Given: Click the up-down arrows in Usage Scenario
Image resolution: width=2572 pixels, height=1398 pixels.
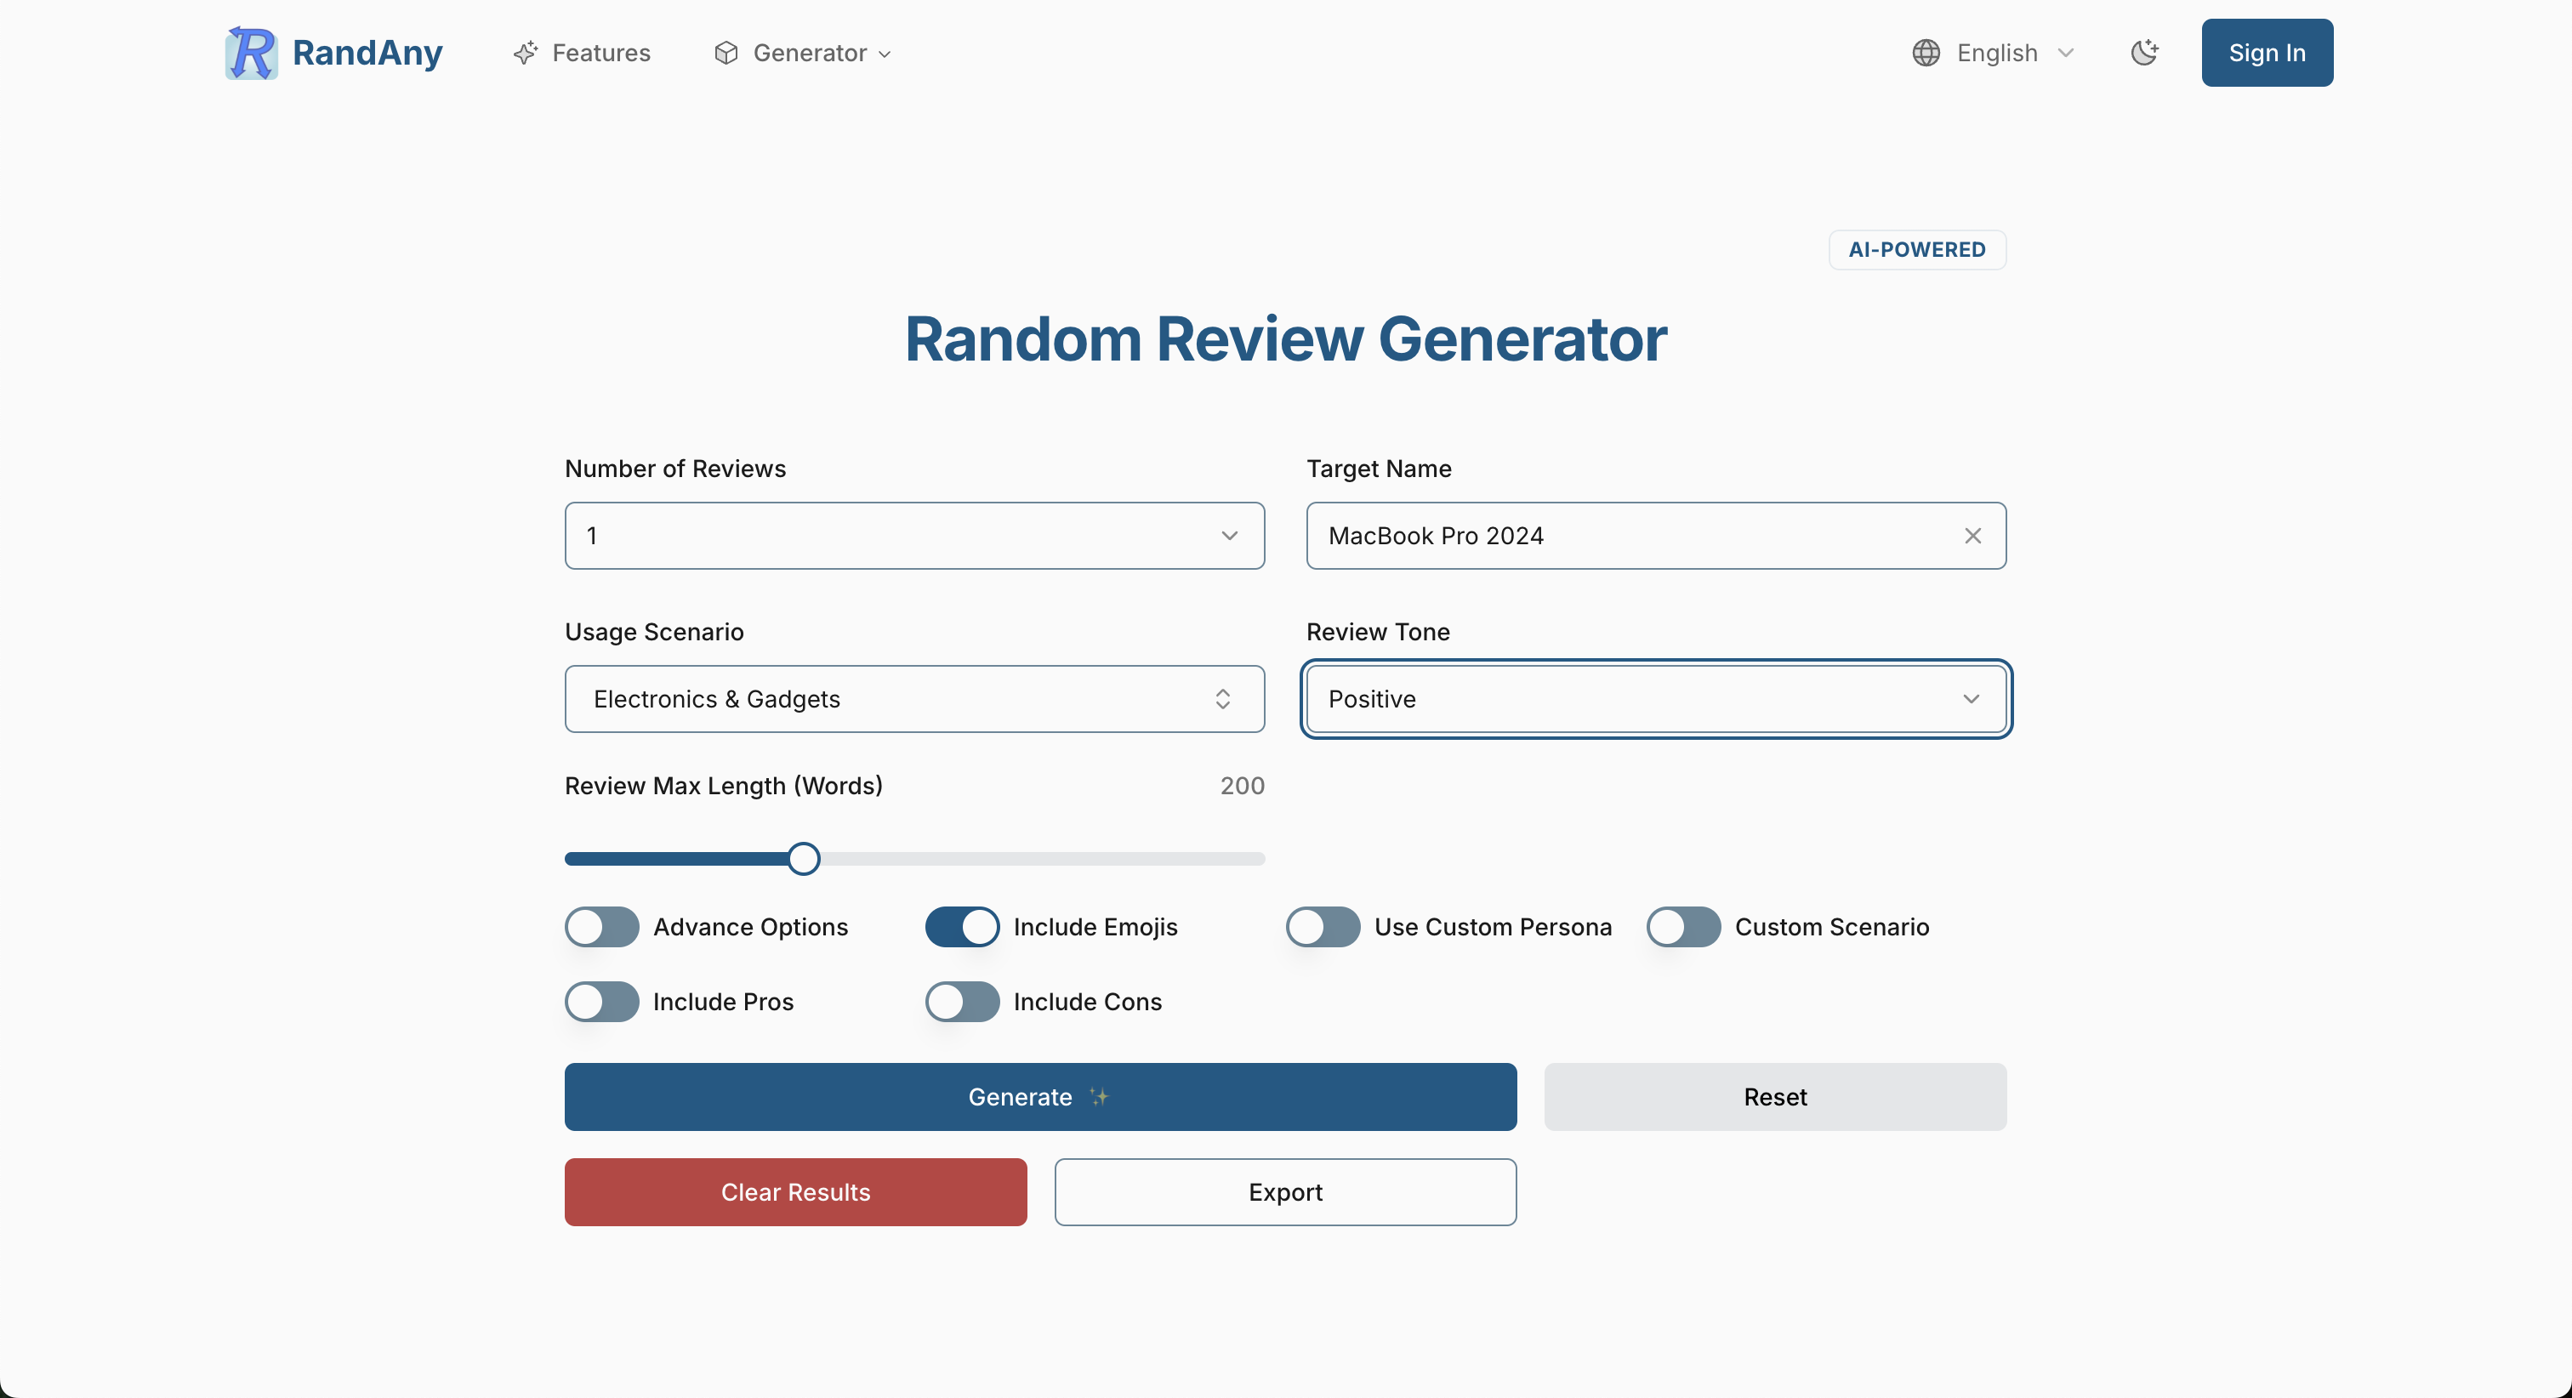Looking at the screenshot, I should click(x=1222, y=699).
